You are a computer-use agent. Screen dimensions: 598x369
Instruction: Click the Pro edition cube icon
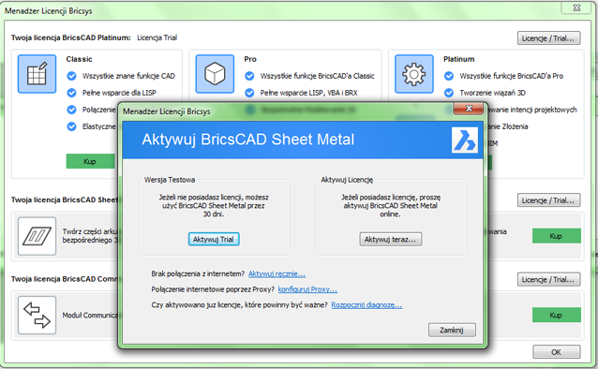(215, 74)
